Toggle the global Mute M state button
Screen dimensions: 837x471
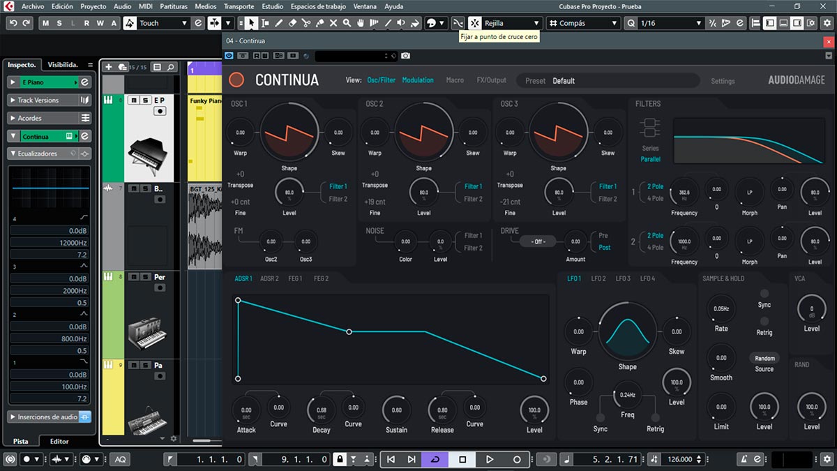(x=47, y=23)
